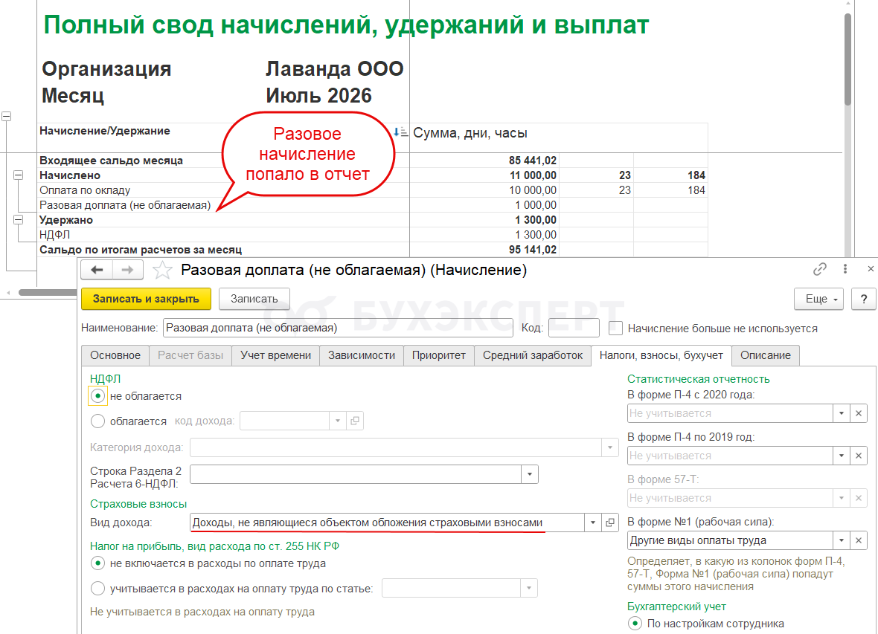Screen dimensions: 878x634
Task: Switch to the Средний заработок tab
Action: pyautogui.click(x=533, y=355)
